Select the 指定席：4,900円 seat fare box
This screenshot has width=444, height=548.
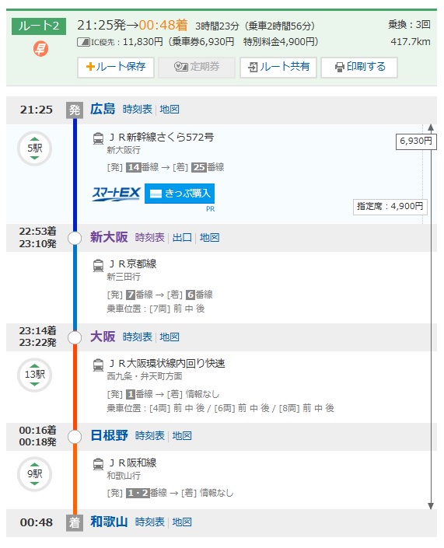(390, 207)
